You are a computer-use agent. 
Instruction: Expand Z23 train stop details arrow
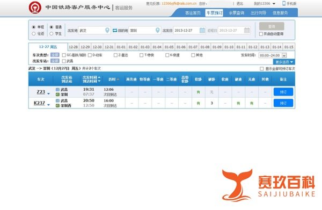(x=48, y=93)
